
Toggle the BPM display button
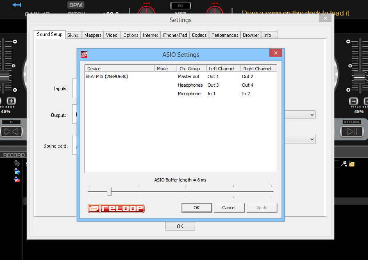coord(76,5)
